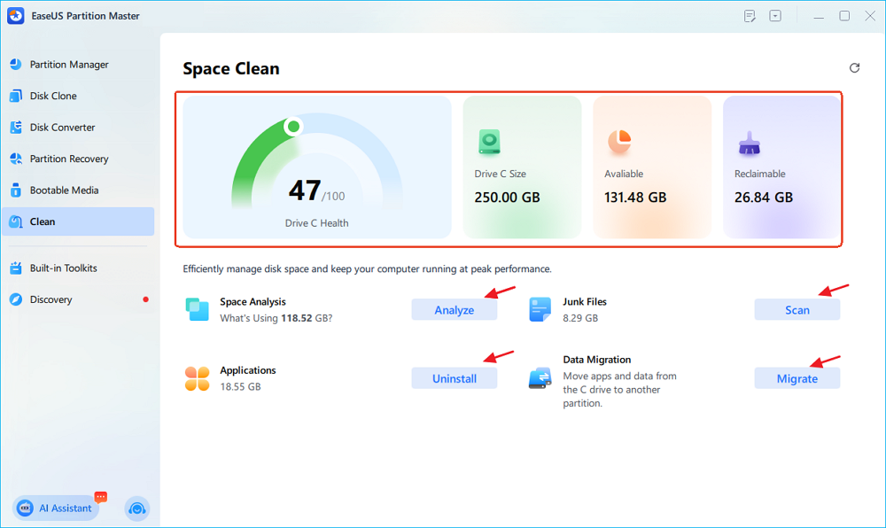Click the Data Migration drive icon

tap(540, 378)
